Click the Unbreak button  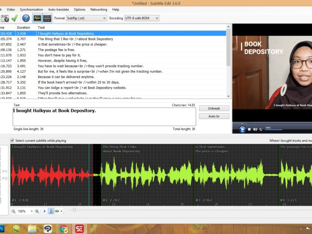pos(214,108)
